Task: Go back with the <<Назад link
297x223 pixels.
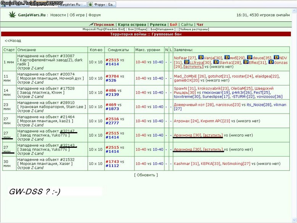Action: (x=13, y=40)
